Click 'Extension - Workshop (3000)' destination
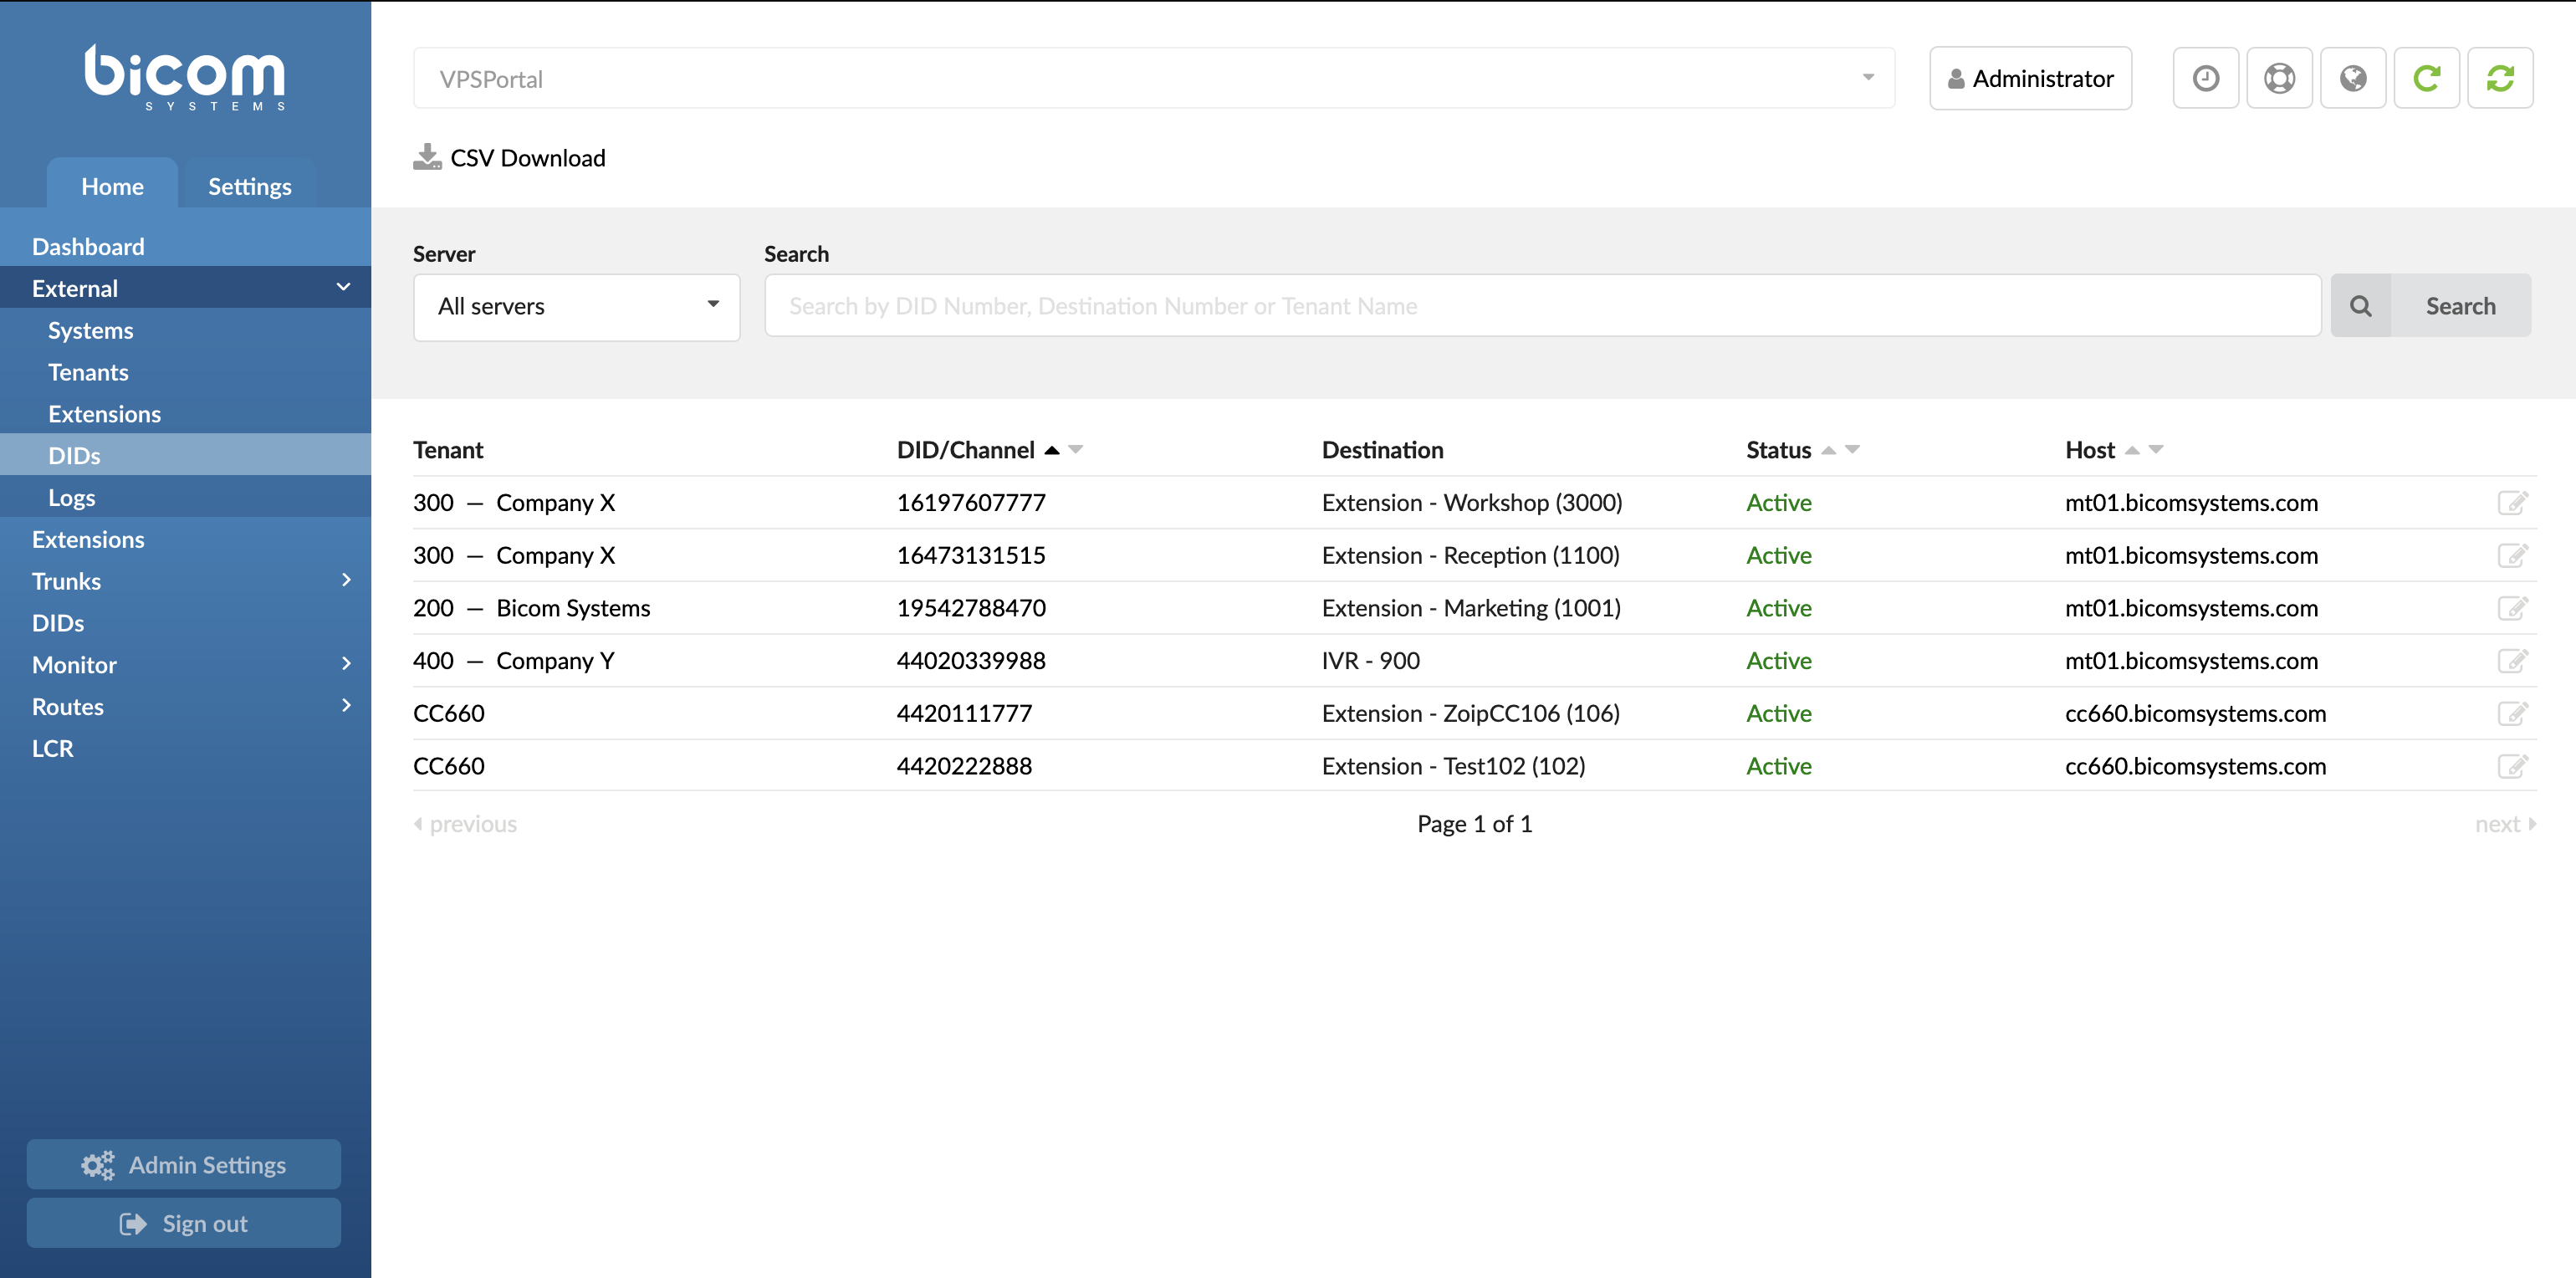The height and width of the screenshot is (1278, 2576). [1472, 502]
